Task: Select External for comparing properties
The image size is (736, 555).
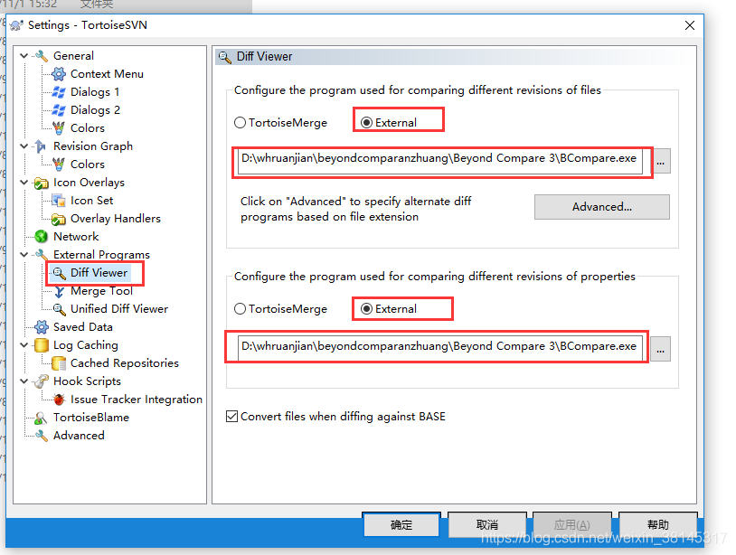Action: click(x=389, y=309)
